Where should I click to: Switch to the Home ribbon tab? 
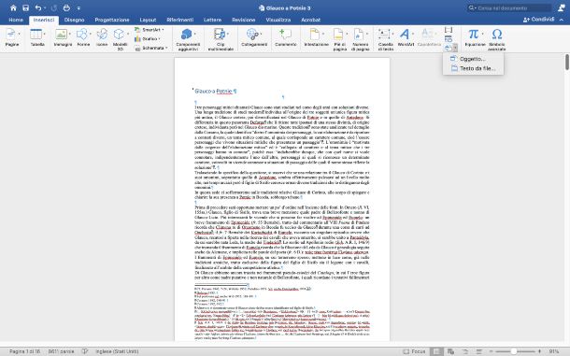[x=16, y=20]
